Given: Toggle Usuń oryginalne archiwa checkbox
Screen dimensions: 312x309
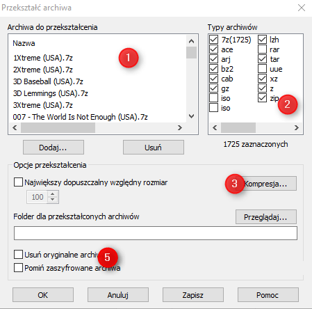Looking at the screenshot, I should [18, 255].
